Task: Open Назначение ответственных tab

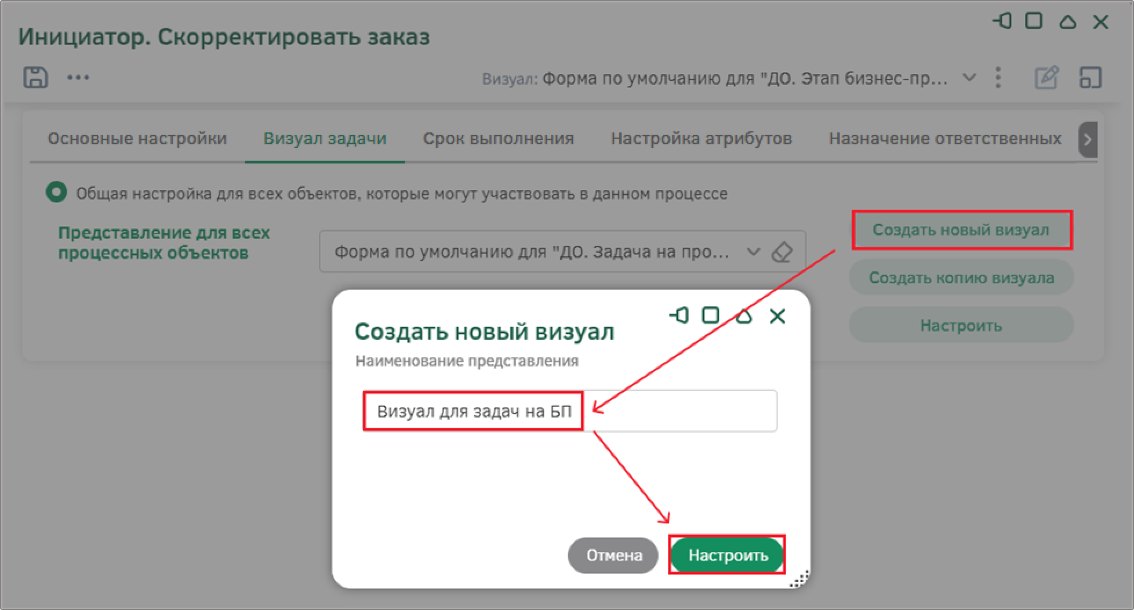Action: [x=945, y=139]
